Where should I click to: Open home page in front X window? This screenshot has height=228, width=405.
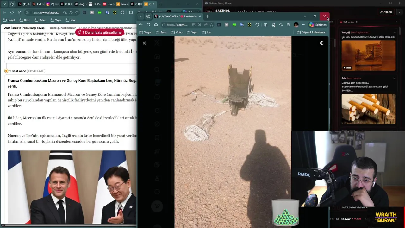click(156, 25)
